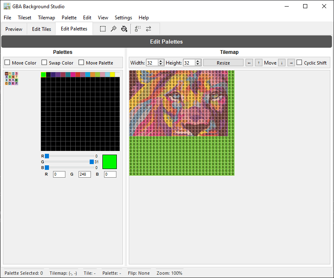
Task: Click the G value input field
Action: [84, 174]
